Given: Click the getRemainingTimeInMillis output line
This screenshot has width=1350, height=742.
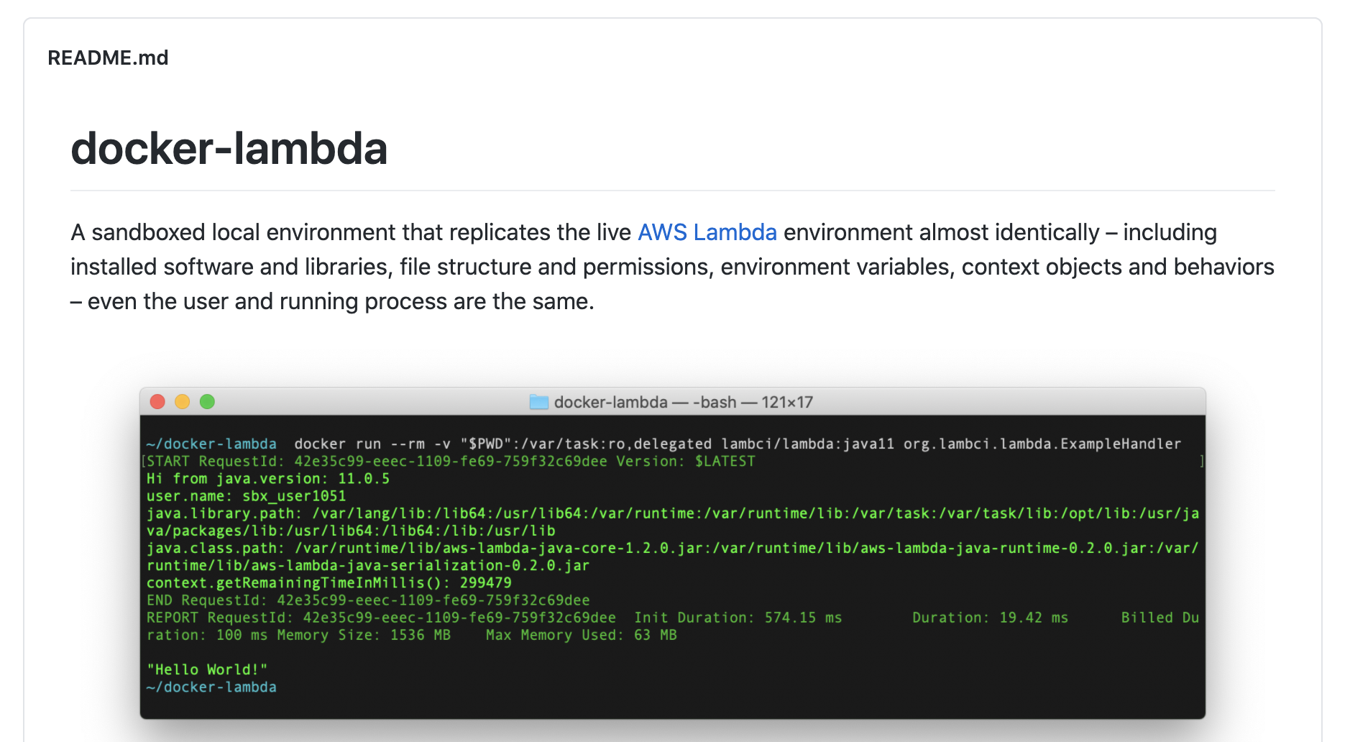Looking at the screenshot, I should click(329, 582).
